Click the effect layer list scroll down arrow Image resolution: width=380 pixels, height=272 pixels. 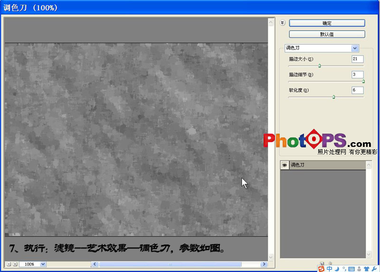(x=369, y=254)
